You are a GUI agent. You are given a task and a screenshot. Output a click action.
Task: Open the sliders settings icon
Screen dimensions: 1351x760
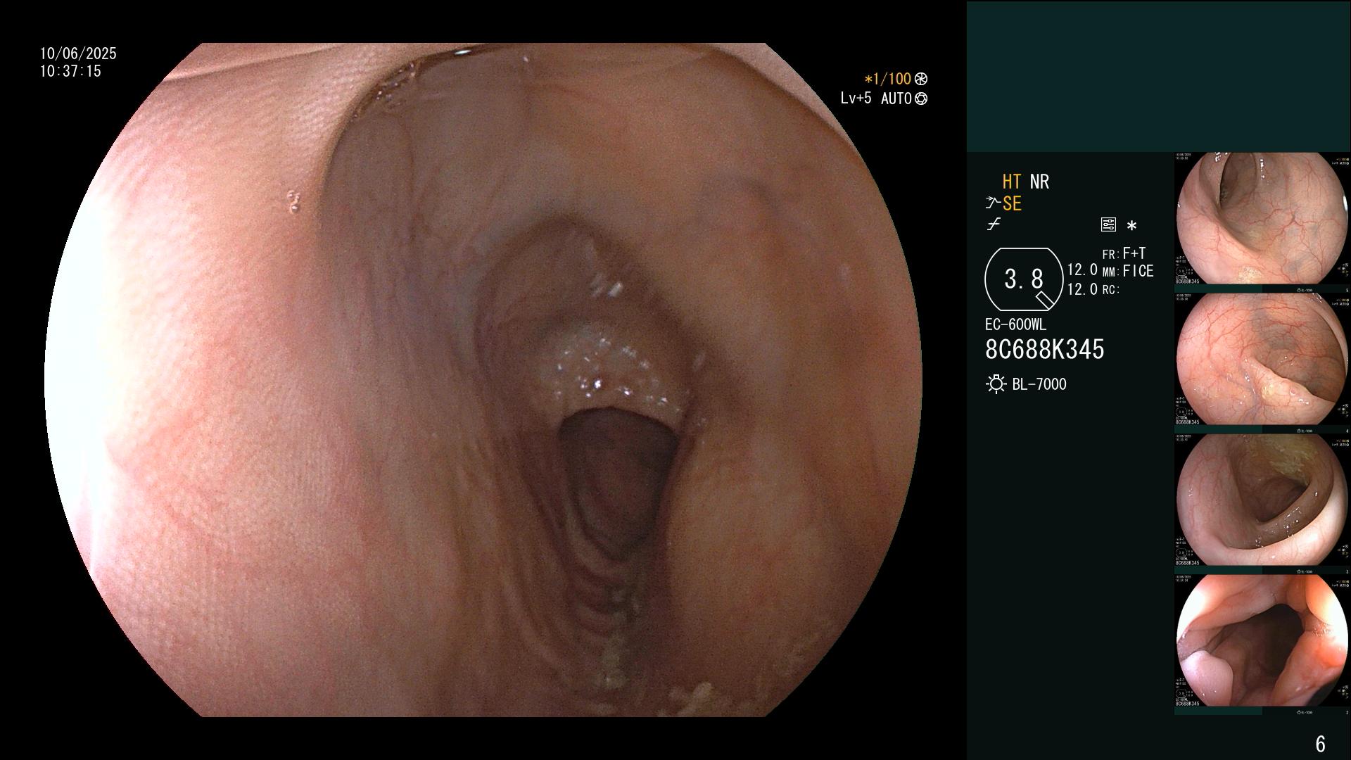[1108, 225]
